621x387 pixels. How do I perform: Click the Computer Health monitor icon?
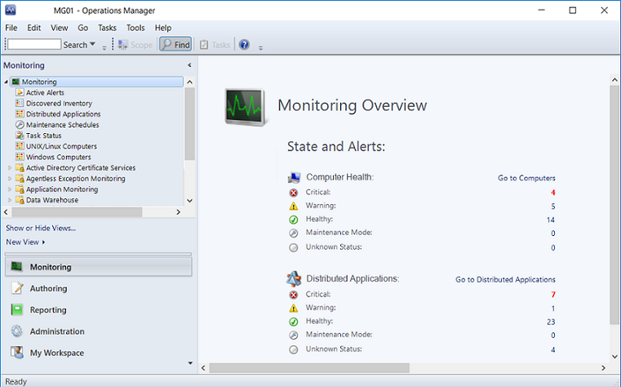click(294, 177)
